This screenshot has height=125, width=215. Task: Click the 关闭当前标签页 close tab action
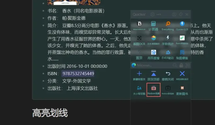[182, 76]
